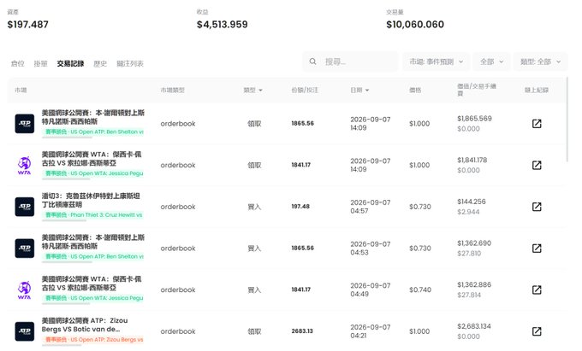Click WTA logo of 04:49 Jessica Pegula row
Screen dimensions: 582x351
[x=25, y=290]
